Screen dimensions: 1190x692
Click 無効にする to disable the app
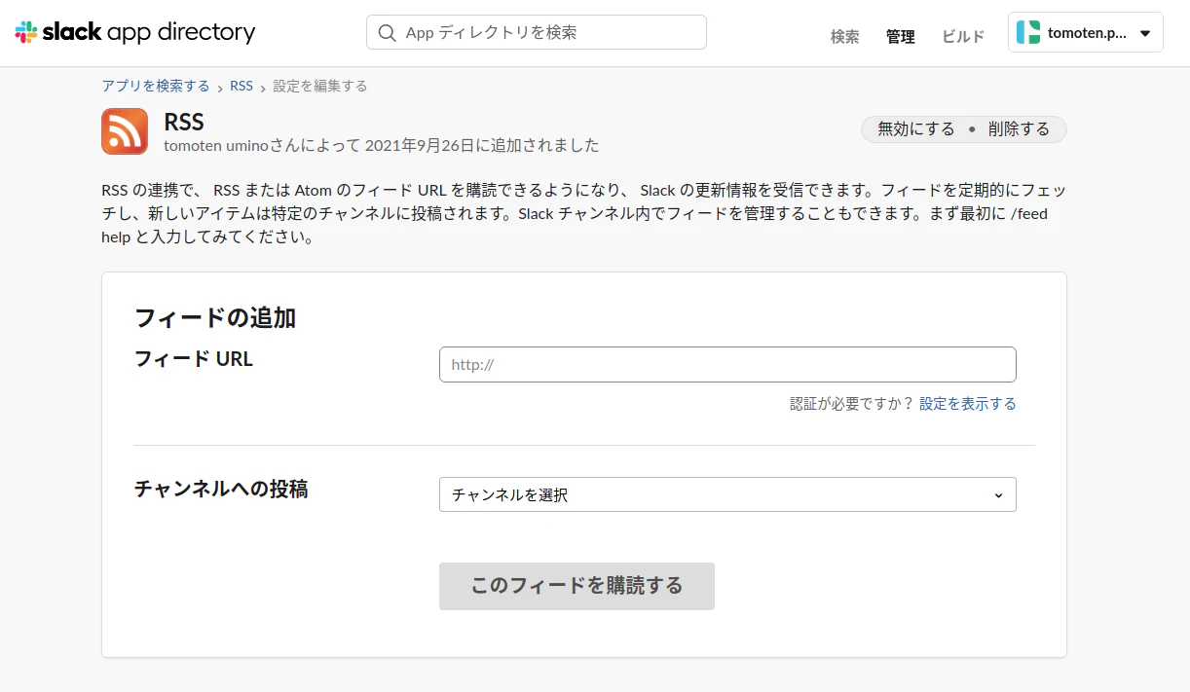916,129
